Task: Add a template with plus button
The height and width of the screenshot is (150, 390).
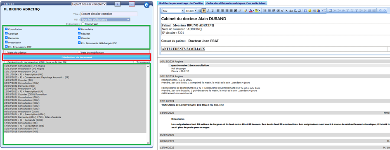Action: coord(117,4)
